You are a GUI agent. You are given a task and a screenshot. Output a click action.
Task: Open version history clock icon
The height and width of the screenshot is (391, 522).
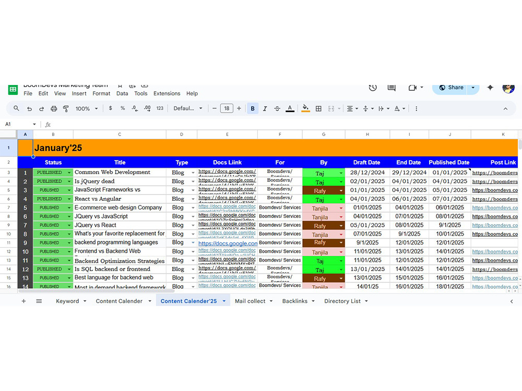[x=373, y=88]
